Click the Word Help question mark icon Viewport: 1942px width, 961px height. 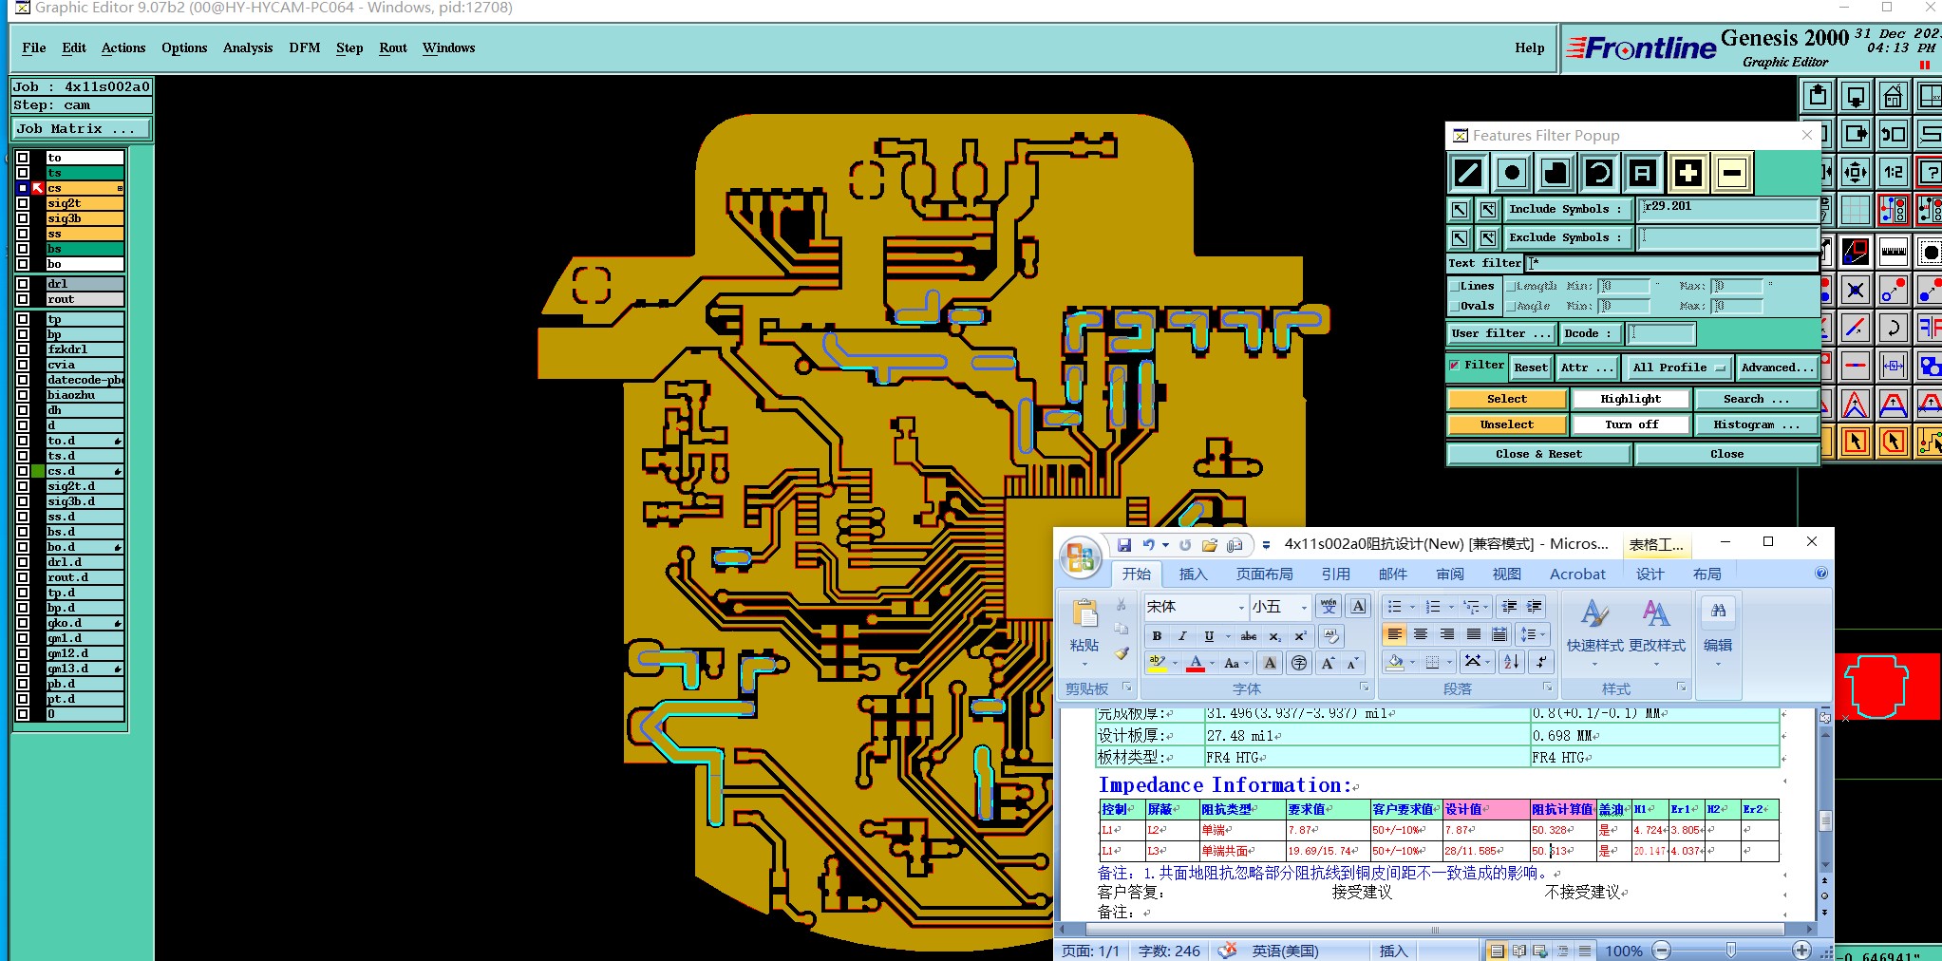pos(1820,573)
